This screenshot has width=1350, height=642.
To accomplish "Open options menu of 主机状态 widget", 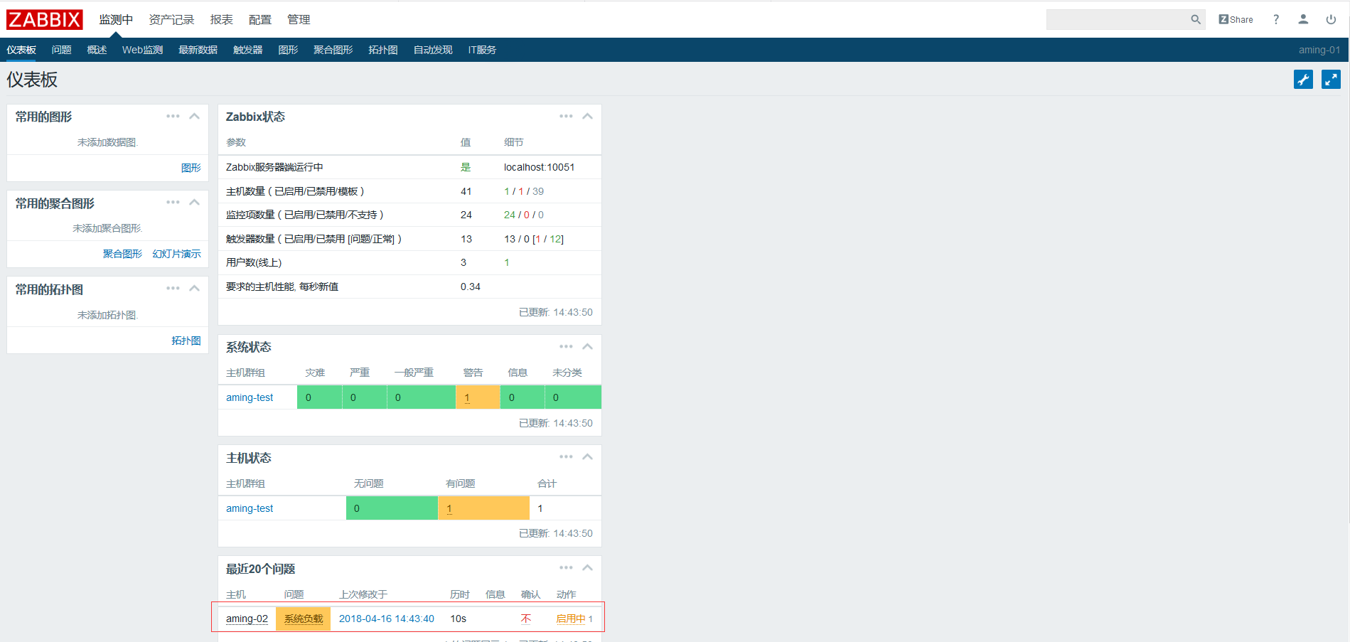I will coord(566,456).
